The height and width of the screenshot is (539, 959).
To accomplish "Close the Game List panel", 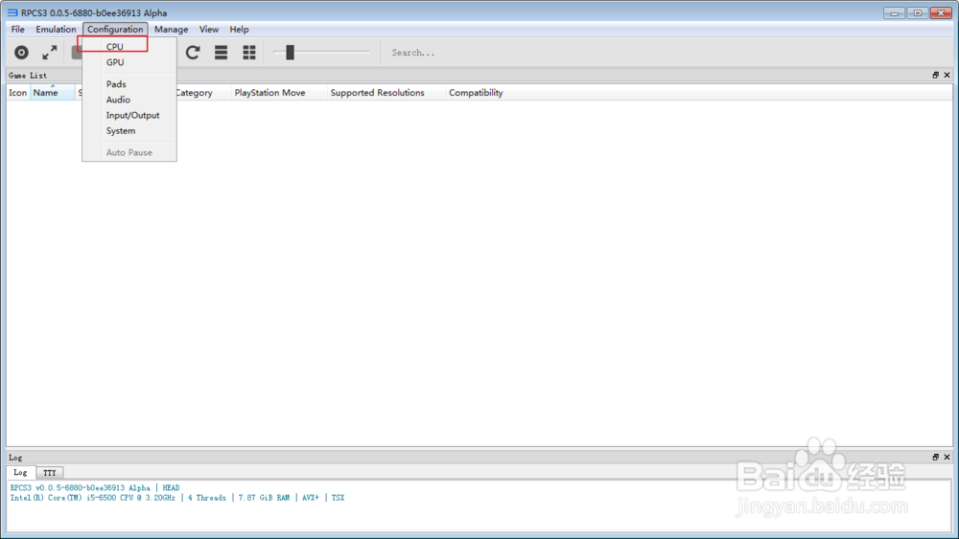I will pyautogui.click(x=947, y=75).
